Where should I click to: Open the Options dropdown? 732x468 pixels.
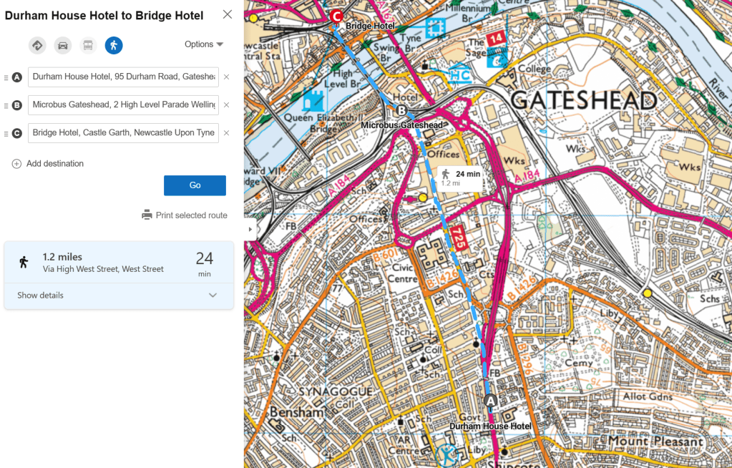[204, 44]
